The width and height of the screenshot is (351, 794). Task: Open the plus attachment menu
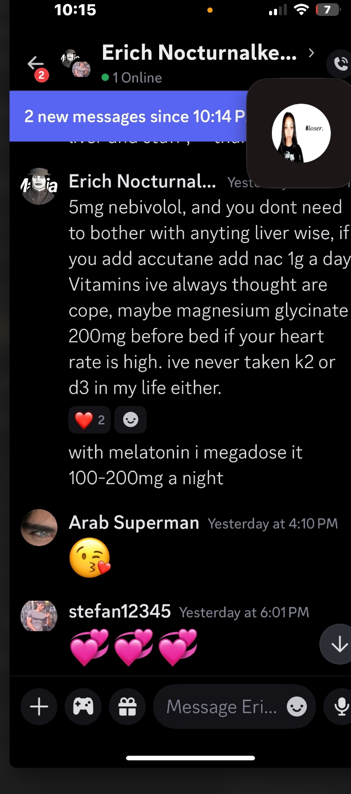pyautogui.click(x=39, y=706)
